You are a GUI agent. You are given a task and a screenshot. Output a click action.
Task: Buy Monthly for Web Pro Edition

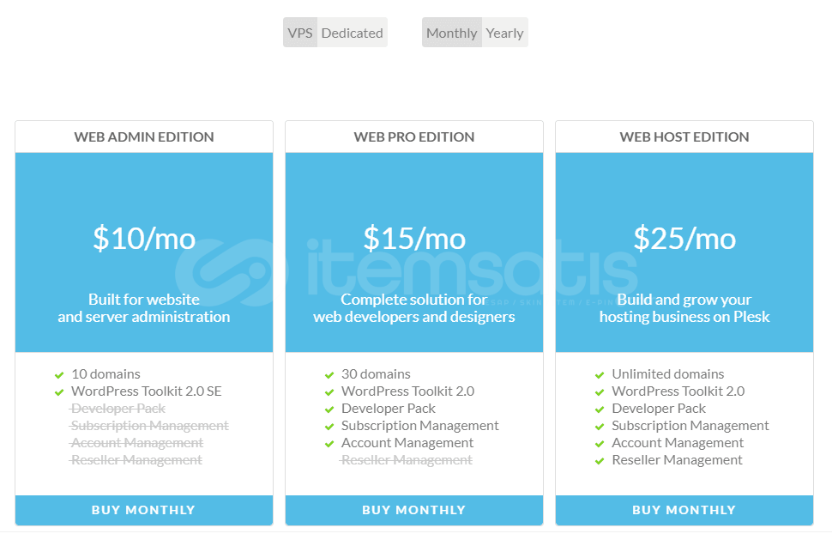[414, 510]
